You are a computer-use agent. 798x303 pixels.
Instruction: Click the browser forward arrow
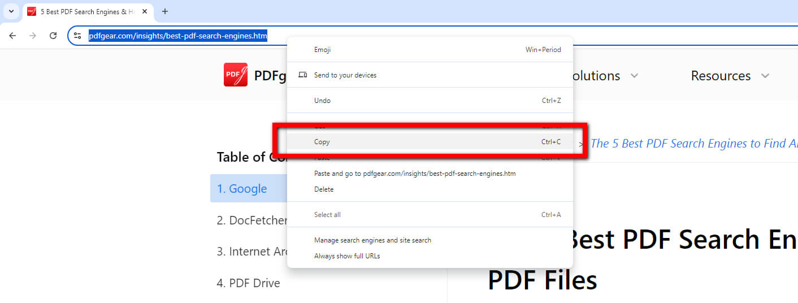[33, 36]
